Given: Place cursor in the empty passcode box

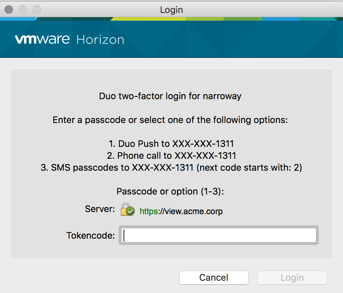Looking at the screenshot, I should (219, 235).
